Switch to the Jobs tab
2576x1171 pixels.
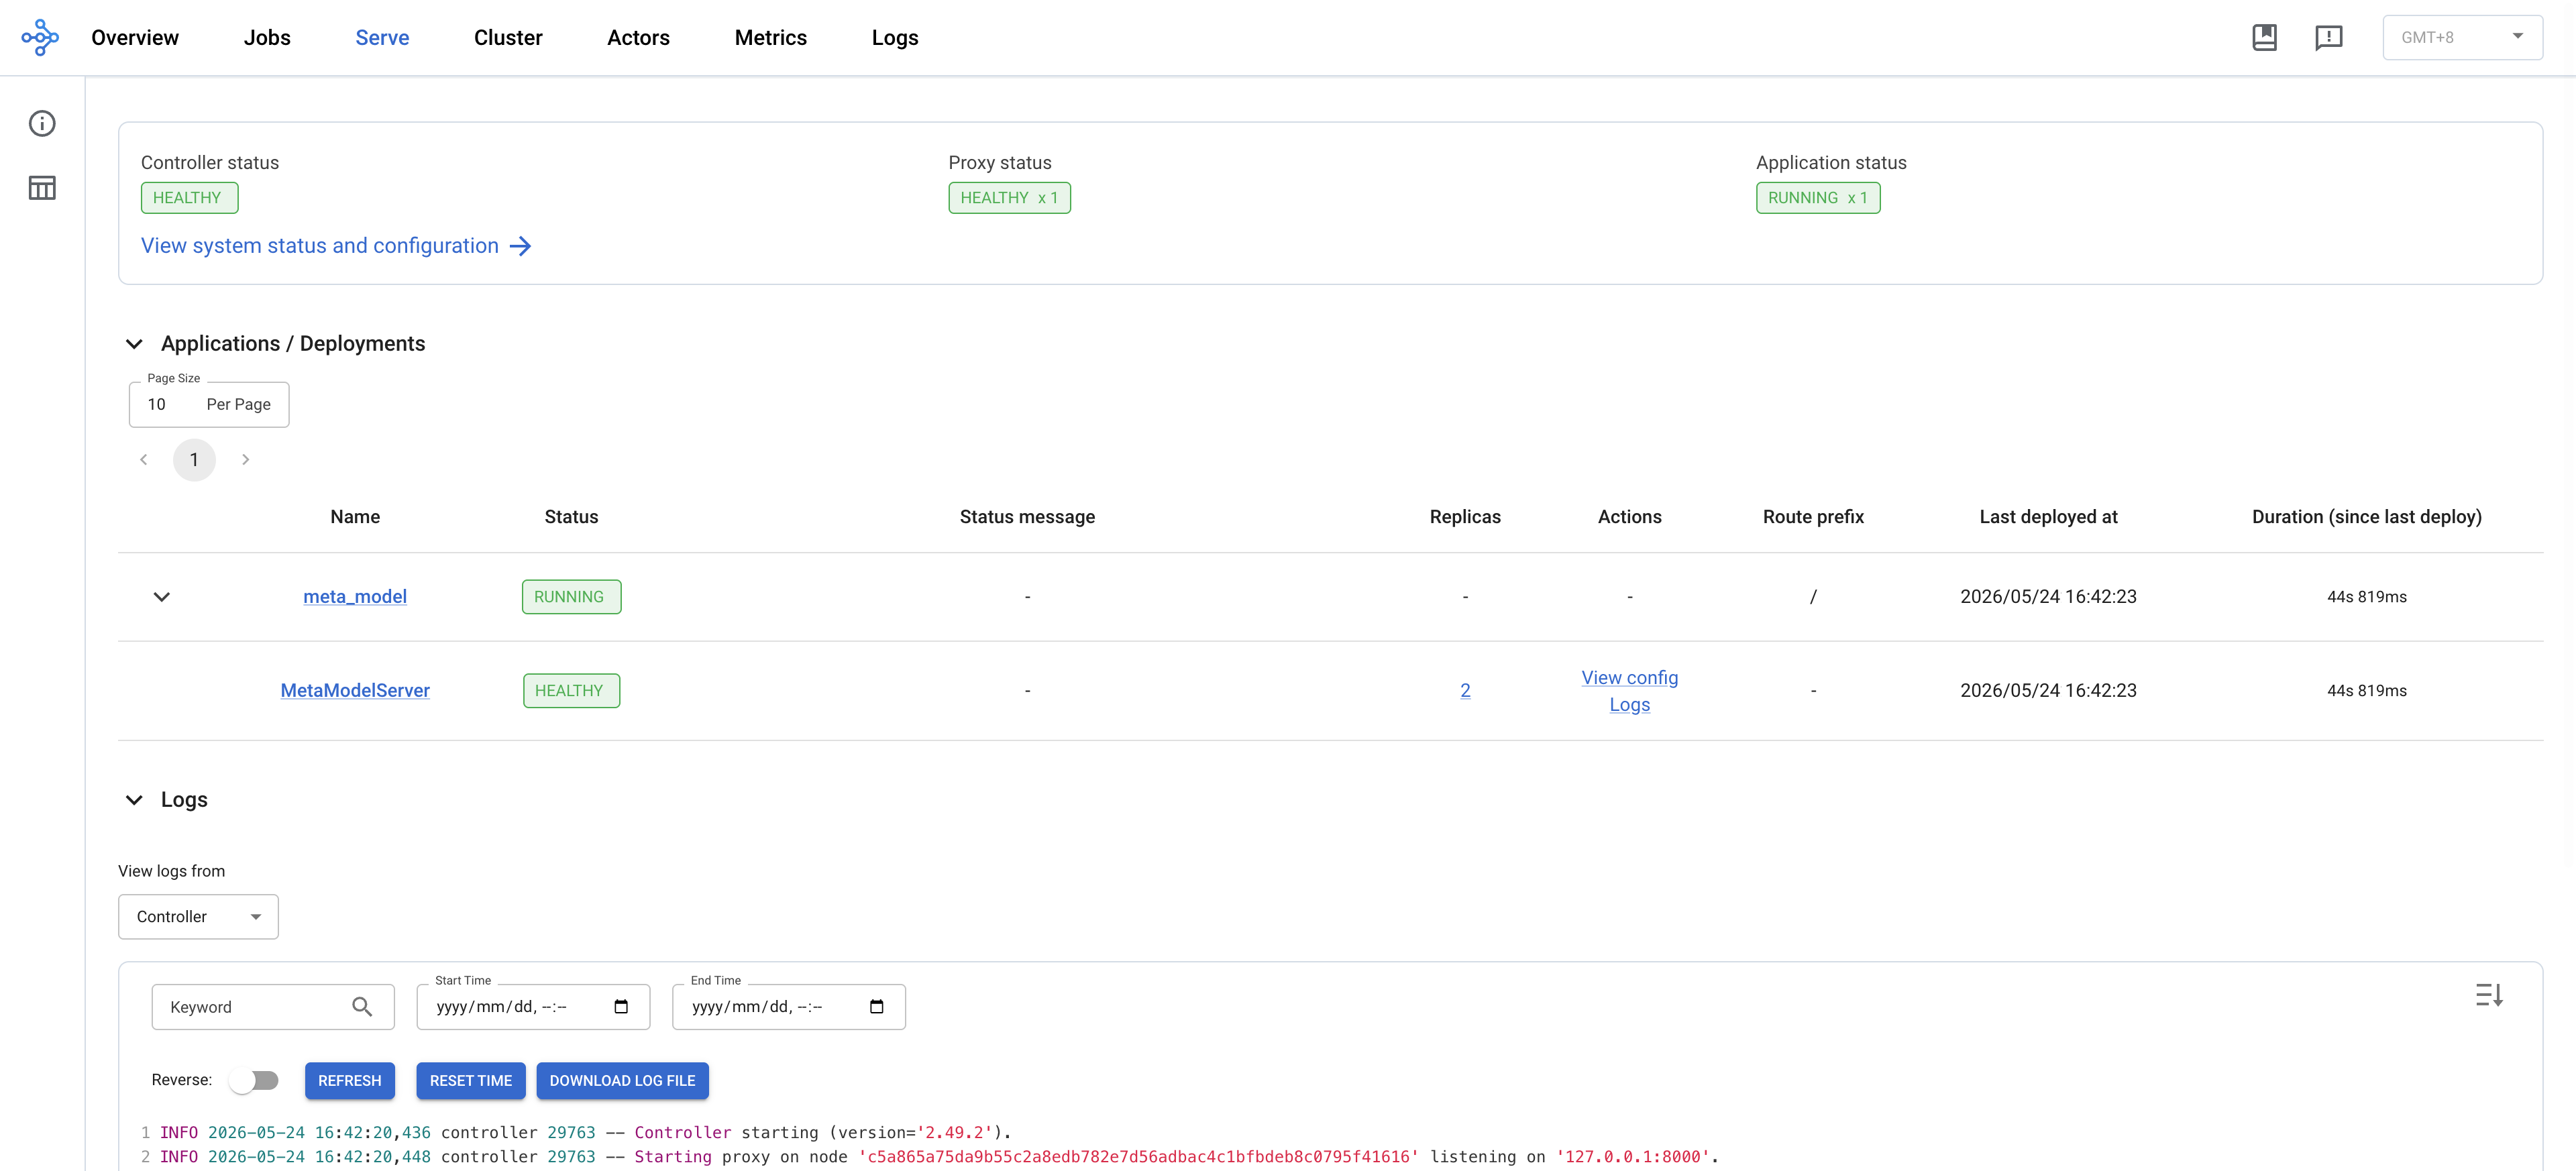pos(267,38)
